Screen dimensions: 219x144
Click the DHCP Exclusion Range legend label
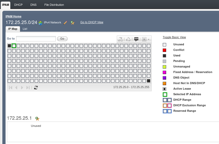[189, 105]
